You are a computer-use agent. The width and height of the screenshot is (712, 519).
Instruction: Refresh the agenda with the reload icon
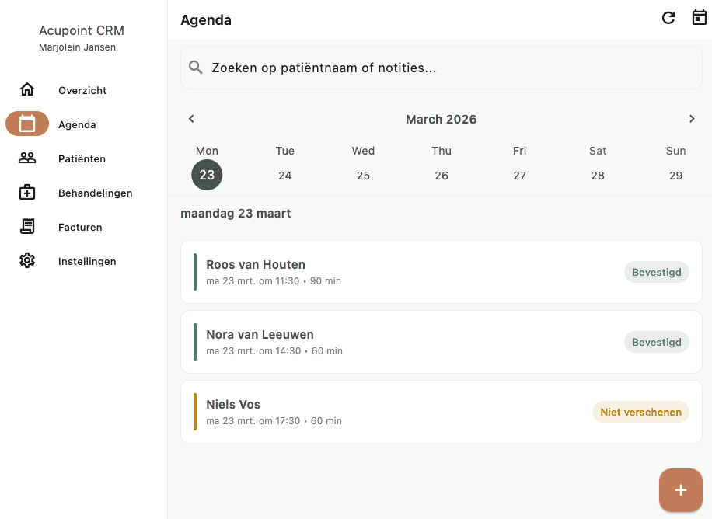click(x=668, y=17)
